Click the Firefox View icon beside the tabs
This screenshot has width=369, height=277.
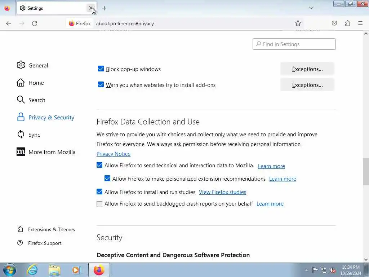[7, 8]
